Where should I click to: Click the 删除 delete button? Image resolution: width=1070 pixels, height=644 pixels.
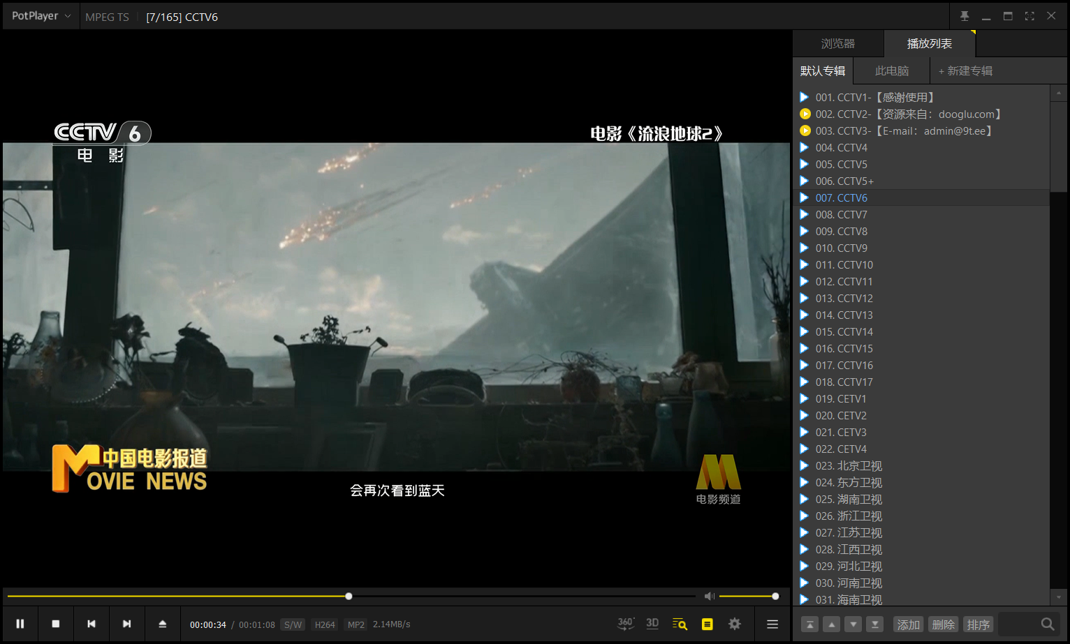[943, 624]
